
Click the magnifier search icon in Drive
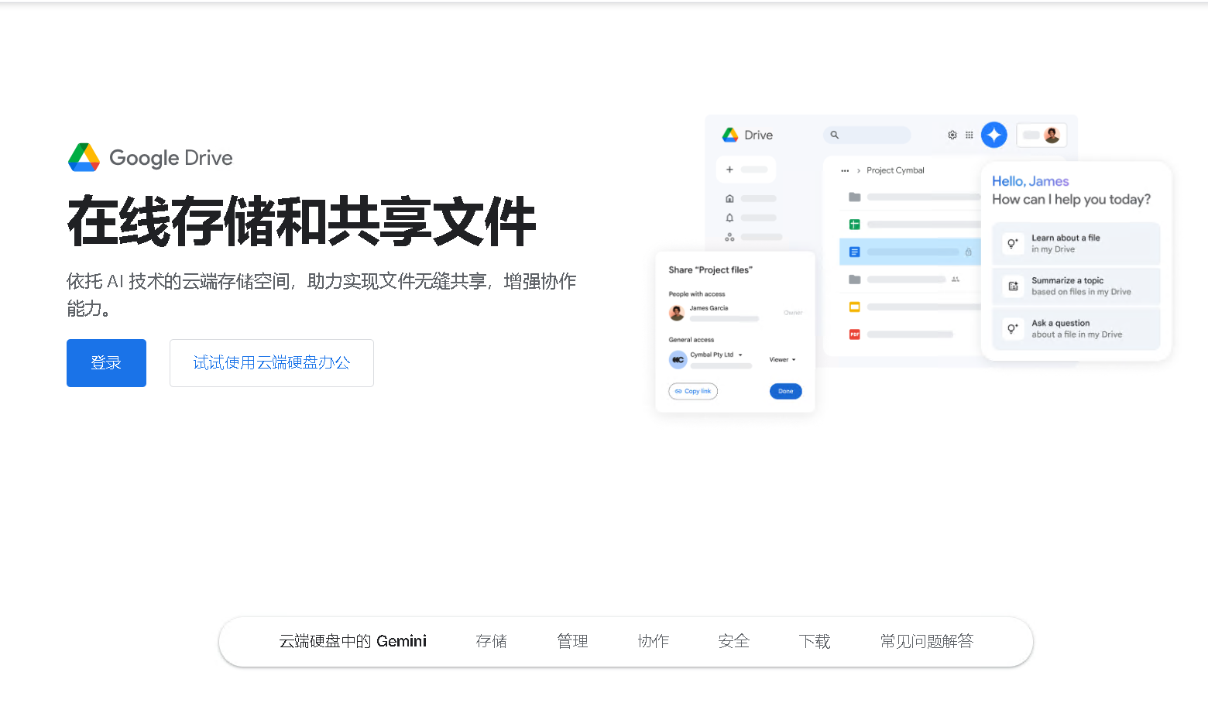(835, 135)
